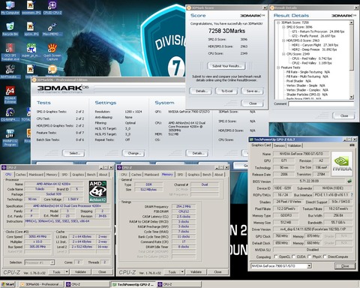This screenshot has height=288, width=360.
Task: Switch to Sensors tab in GPU-Z
Action: click(279, 145)
